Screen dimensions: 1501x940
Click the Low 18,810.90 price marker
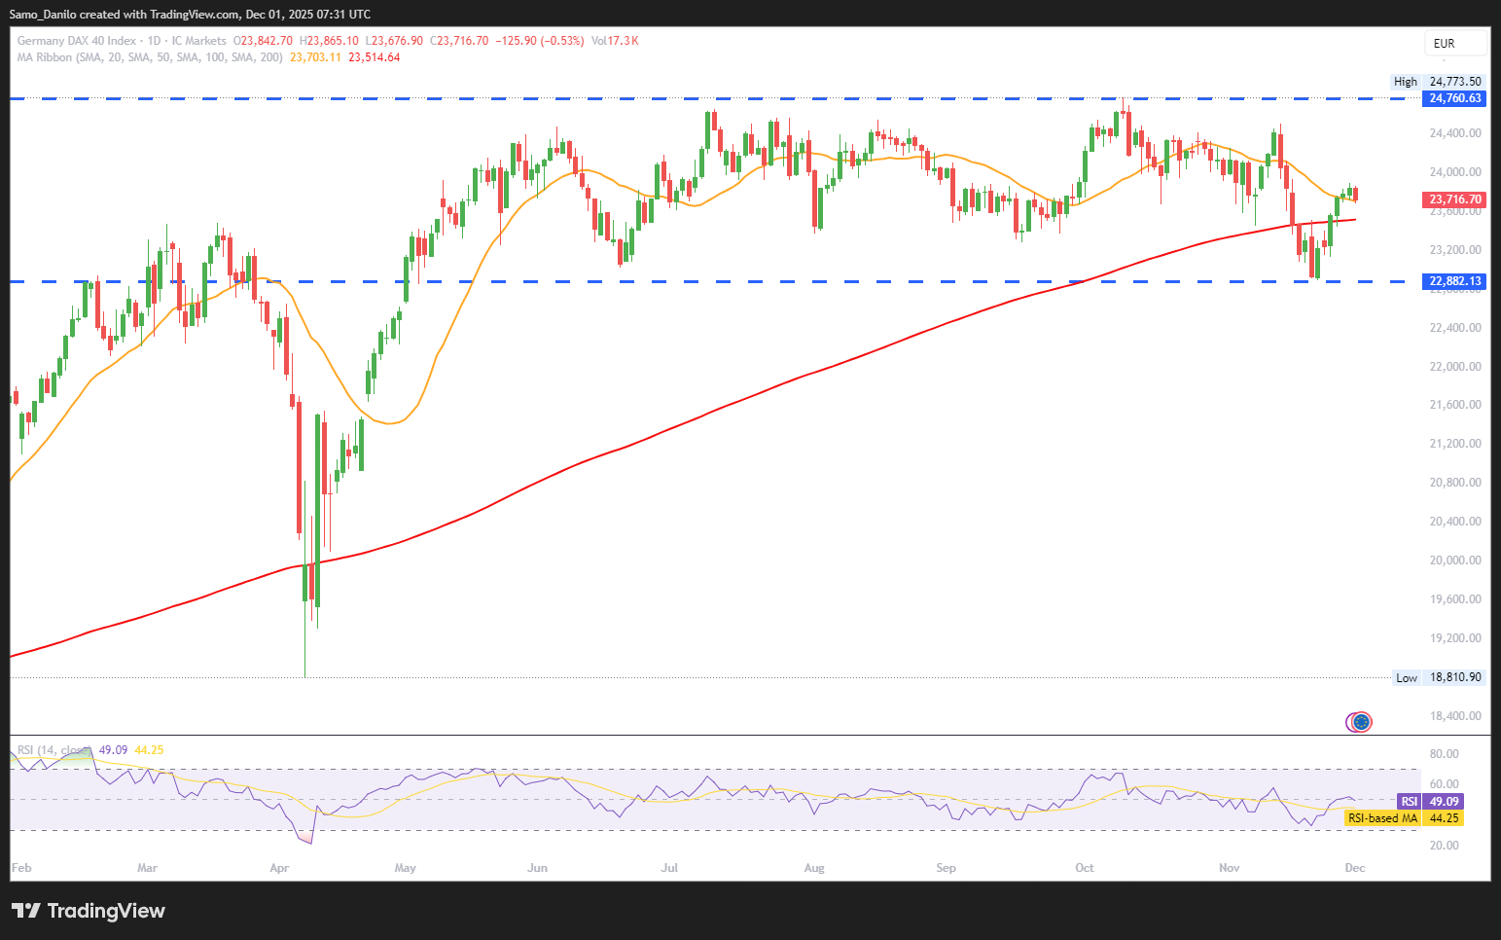point(1440,677)
